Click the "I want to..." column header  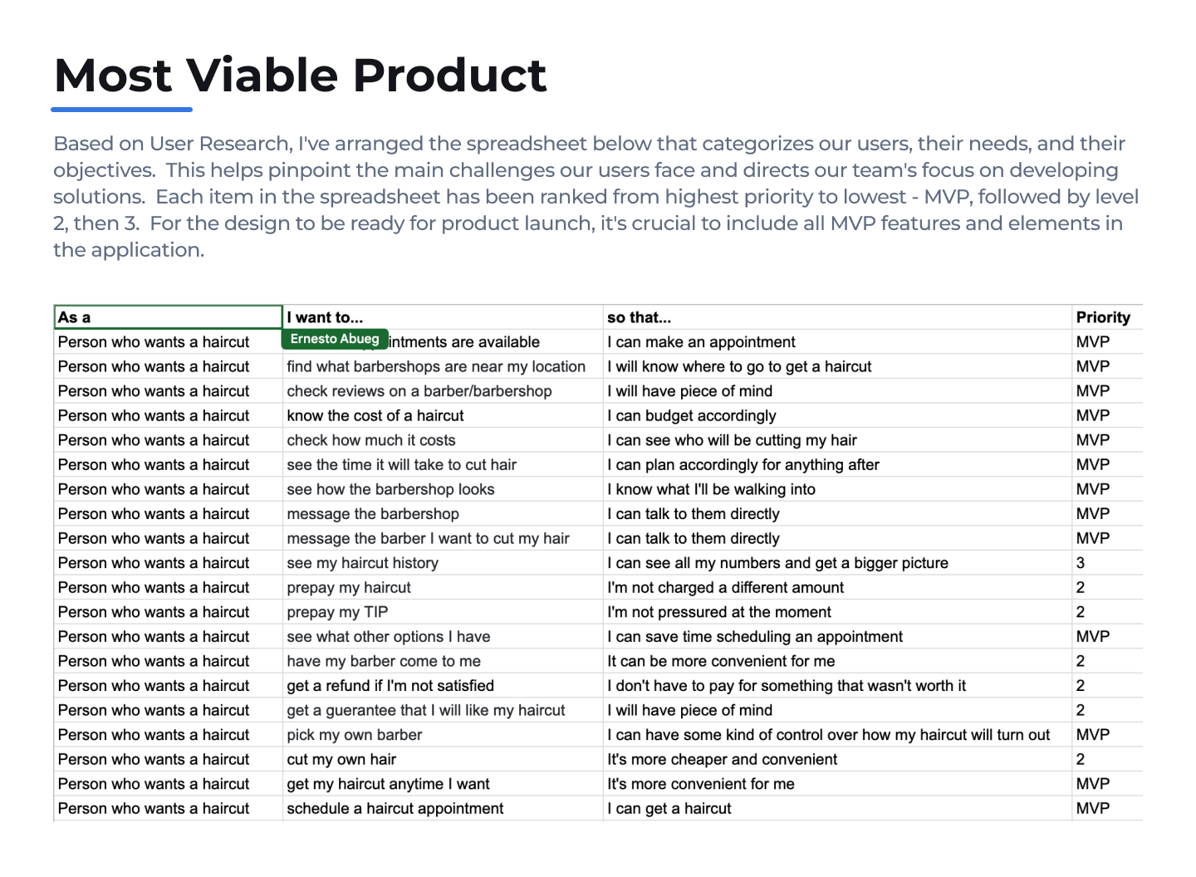442,317
